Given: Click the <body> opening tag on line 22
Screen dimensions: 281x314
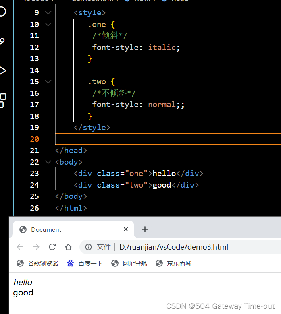Looking at the screenshot, I should [x=69, y=162].
